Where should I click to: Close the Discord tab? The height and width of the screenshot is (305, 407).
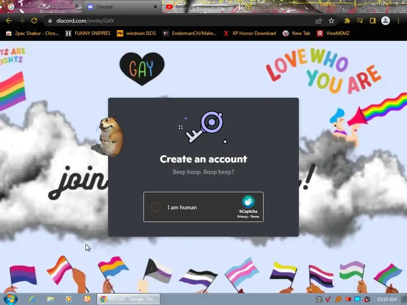155,7
